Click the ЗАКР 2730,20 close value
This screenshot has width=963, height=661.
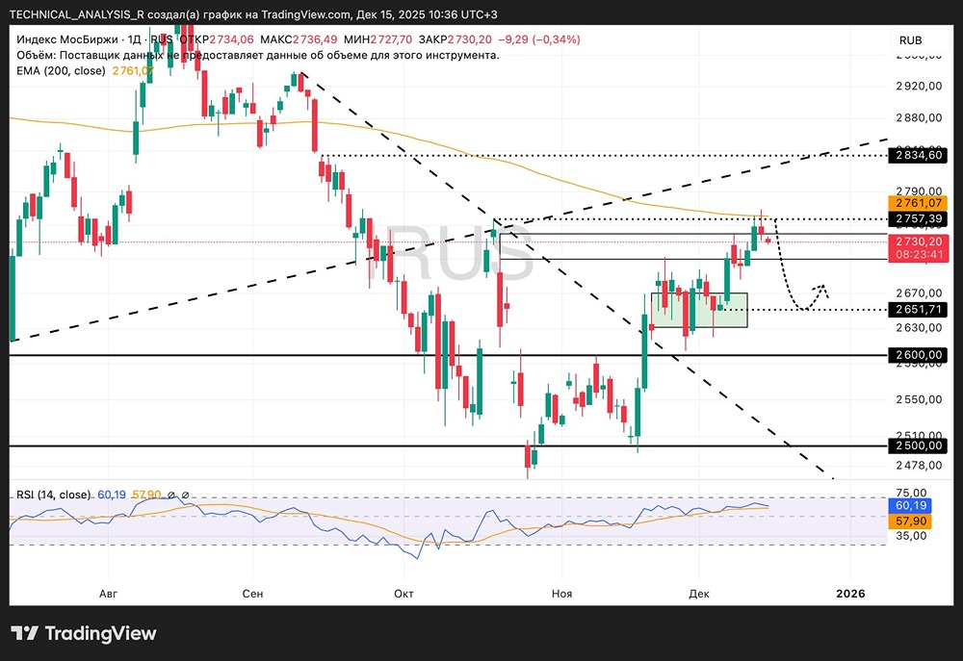(455, 39)
